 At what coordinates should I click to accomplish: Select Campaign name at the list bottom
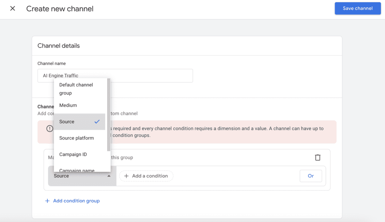pyautogui.click(x=77, y=170)
